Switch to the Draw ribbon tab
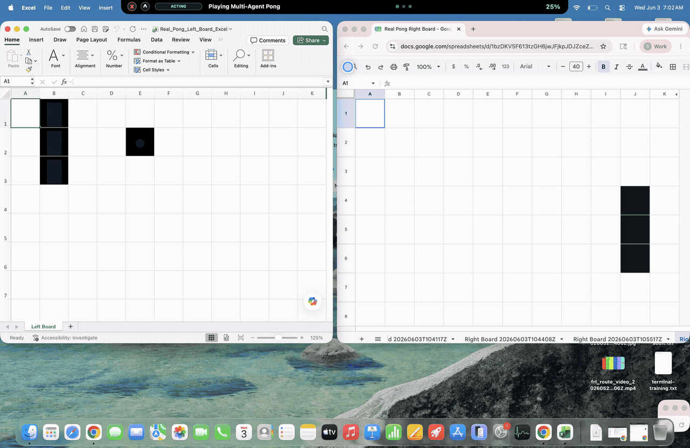This screenshot has height=448, width=690. 60,40
